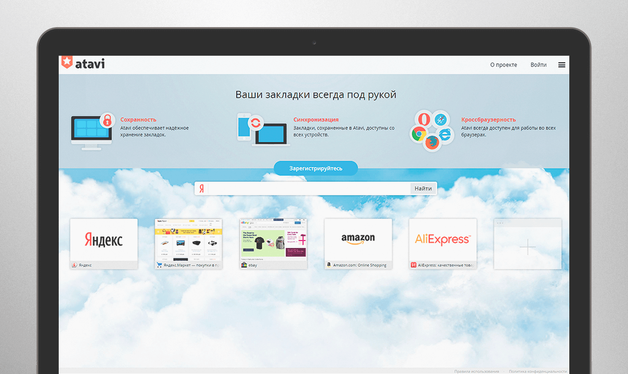Click the Сохранность heading

[x=138, y=120]
